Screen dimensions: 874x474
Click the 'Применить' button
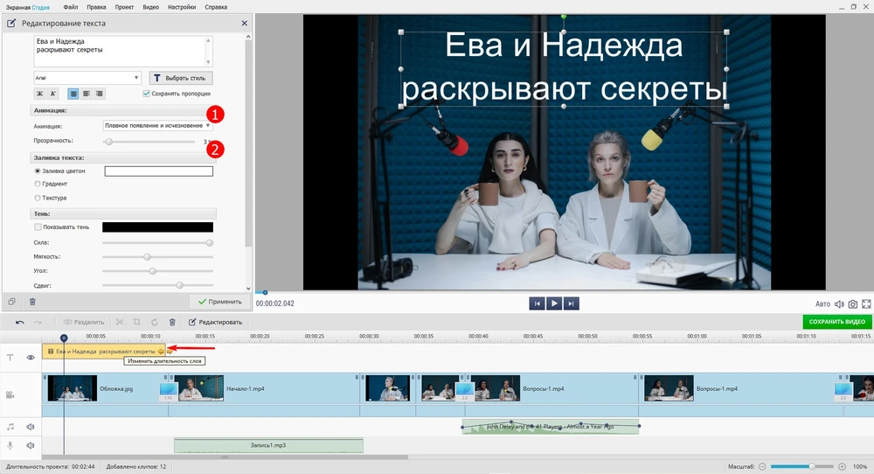pyautogui.click(x=219, y=302)
